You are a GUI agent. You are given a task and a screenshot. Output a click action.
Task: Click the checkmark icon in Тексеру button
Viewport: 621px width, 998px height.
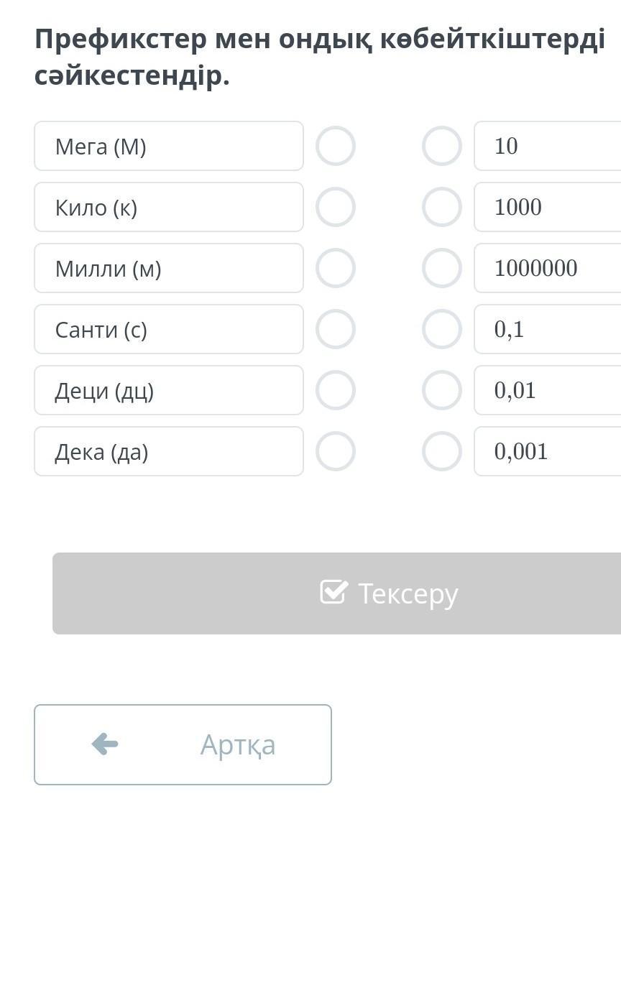[x=333, y=592]
